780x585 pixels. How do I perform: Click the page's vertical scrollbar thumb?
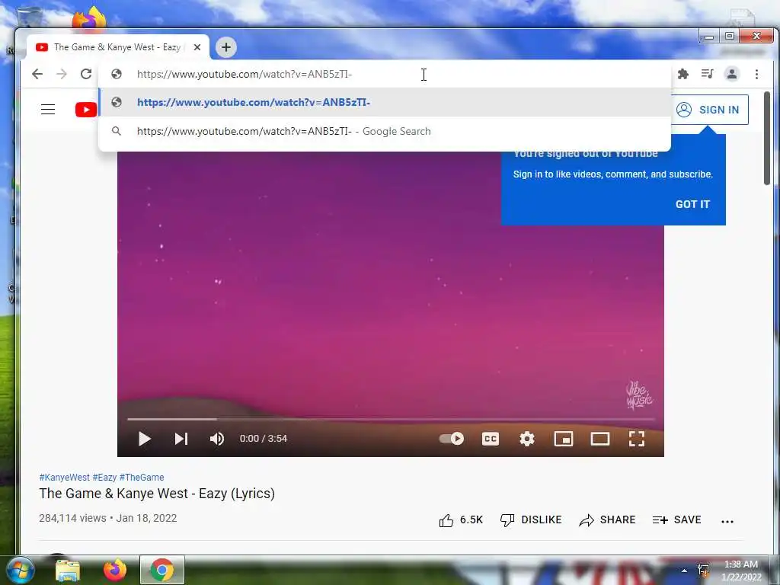tap(766, 139)
